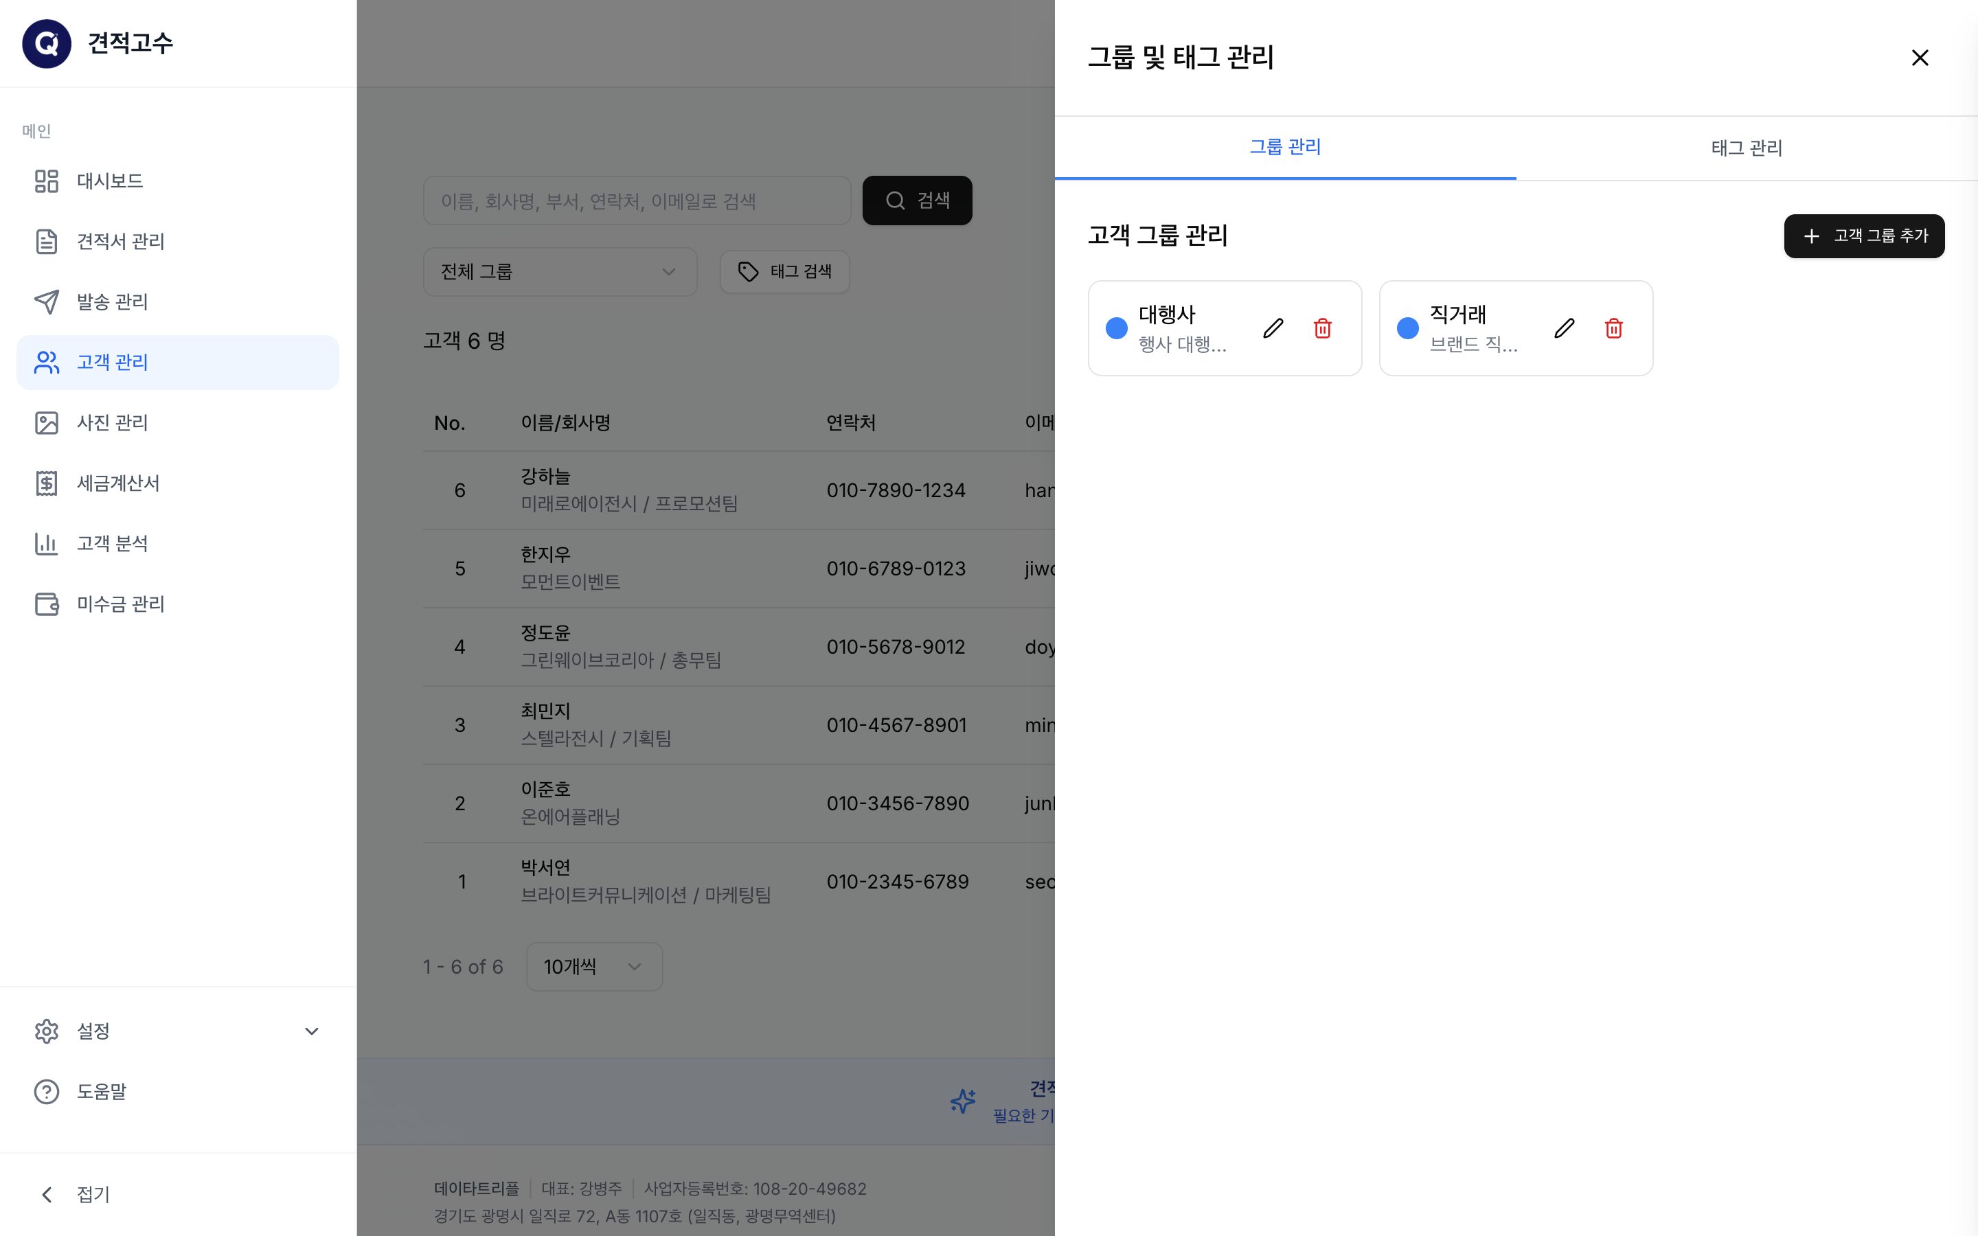Close the 그룹 및 태그 관리 panel
The width and height of the screenshot is (1978, 1236).
(x=1920, y=57)
